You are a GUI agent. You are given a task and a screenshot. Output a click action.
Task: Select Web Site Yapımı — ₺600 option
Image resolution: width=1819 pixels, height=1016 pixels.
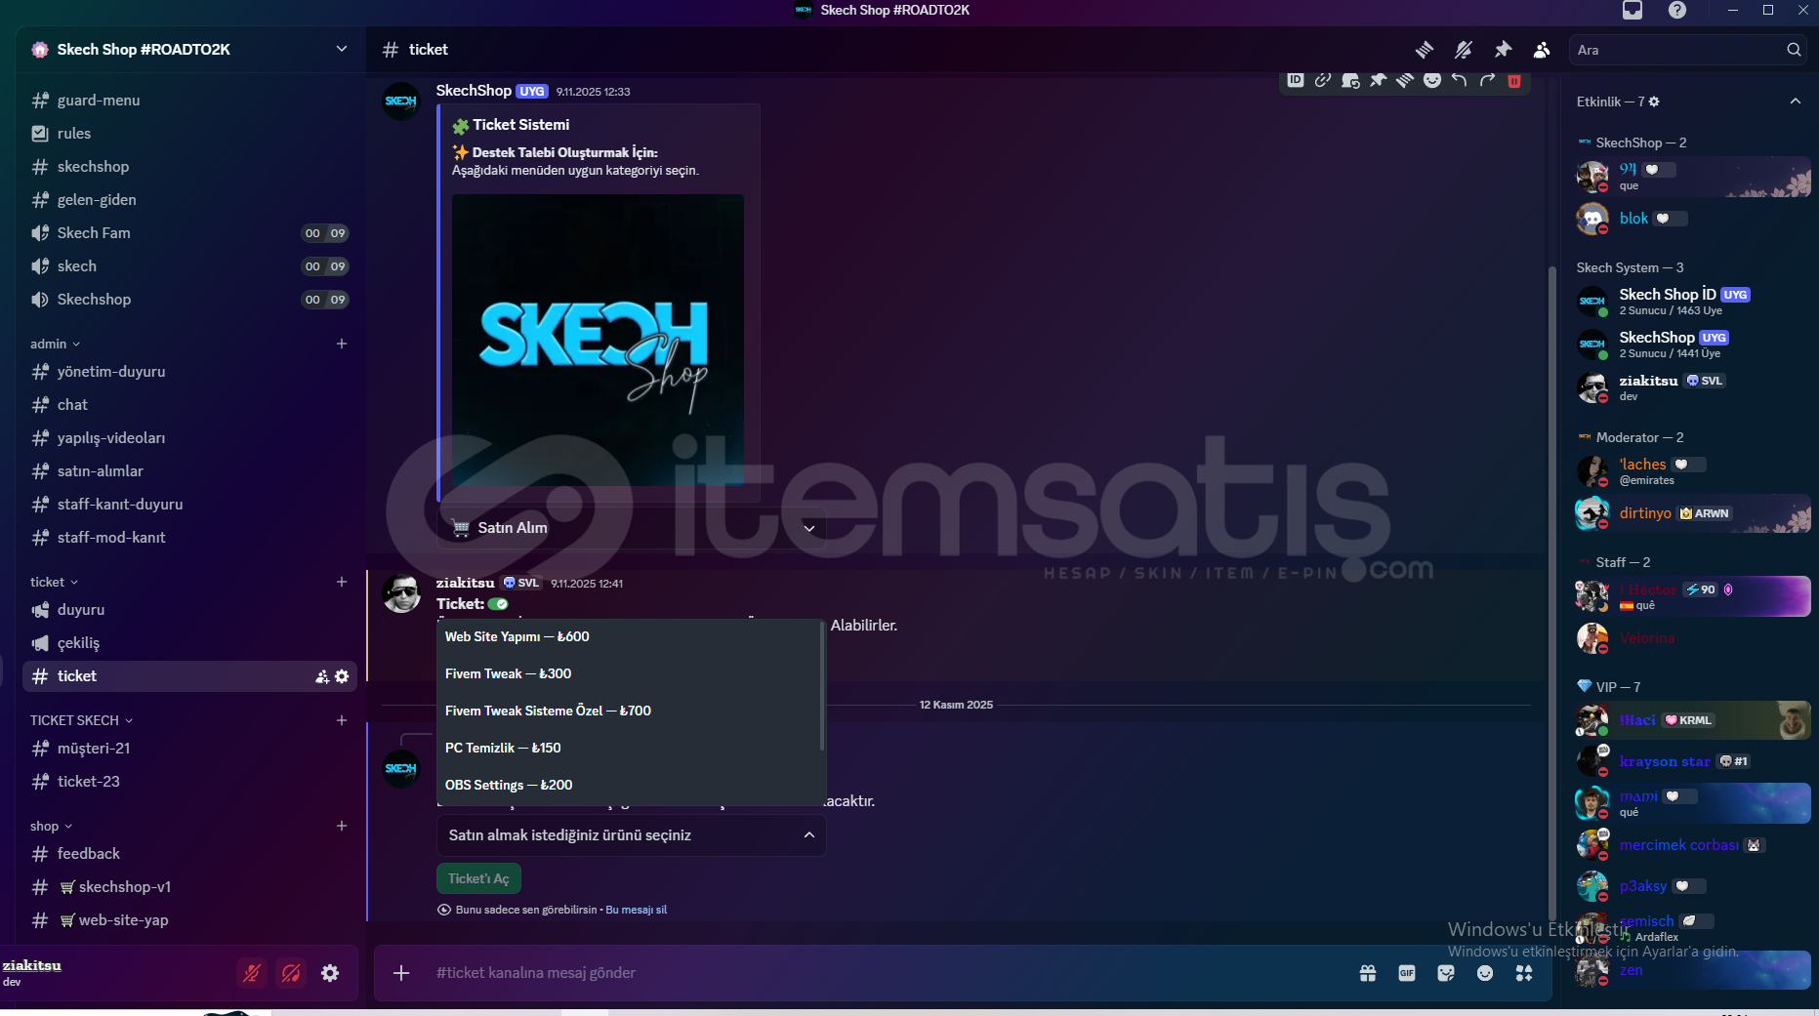click(x=517, y=636)
